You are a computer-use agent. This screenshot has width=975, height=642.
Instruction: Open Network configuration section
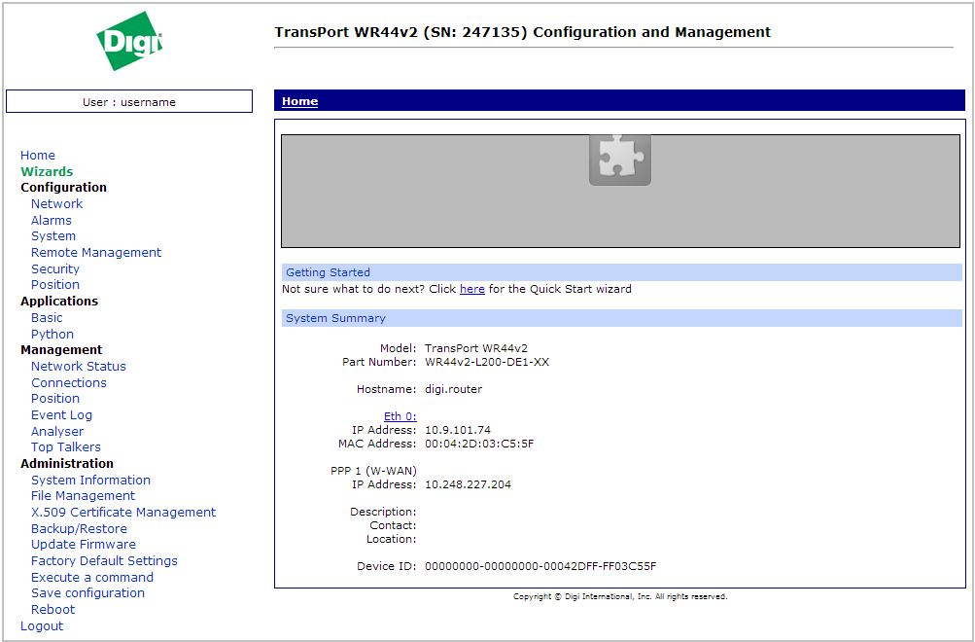pyautogui.click(x=56, y=204)
